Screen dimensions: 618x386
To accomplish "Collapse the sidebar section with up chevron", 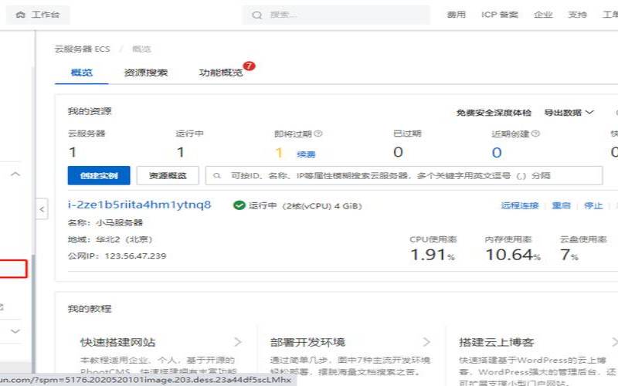I will pos(15,174).
